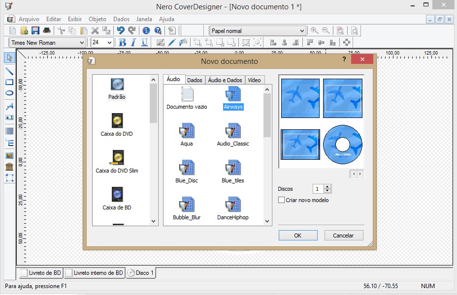Switch to the Áudio e Dados tab

click(x=225, y=80)
